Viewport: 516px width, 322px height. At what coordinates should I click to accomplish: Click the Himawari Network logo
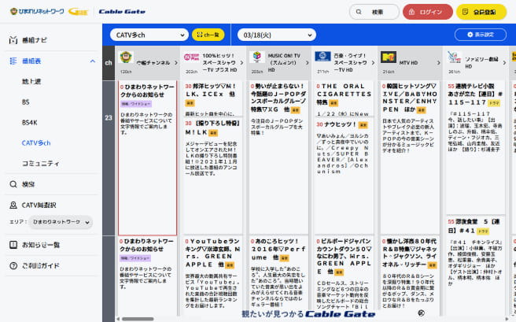coord(35,12)
